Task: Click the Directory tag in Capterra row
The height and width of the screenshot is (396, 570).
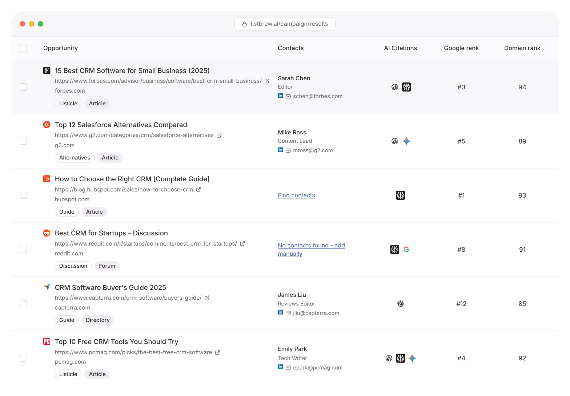Action: click(x=98, y=320)
